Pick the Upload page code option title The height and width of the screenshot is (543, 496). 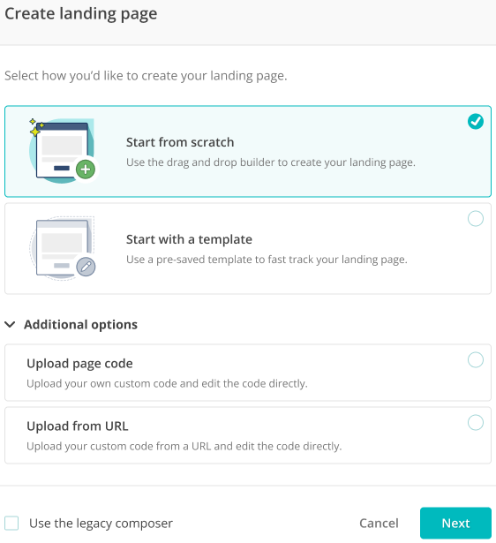click(x=79, y=364)
